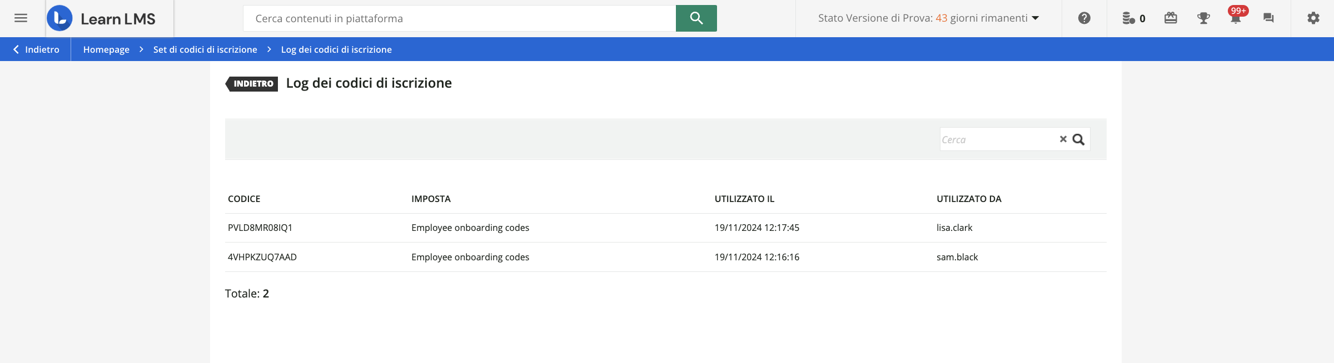This screenshot has width=1334, height=363.
Task: Open the settings gear icon
Action: pyautogui.click(x=1313, y=18)
